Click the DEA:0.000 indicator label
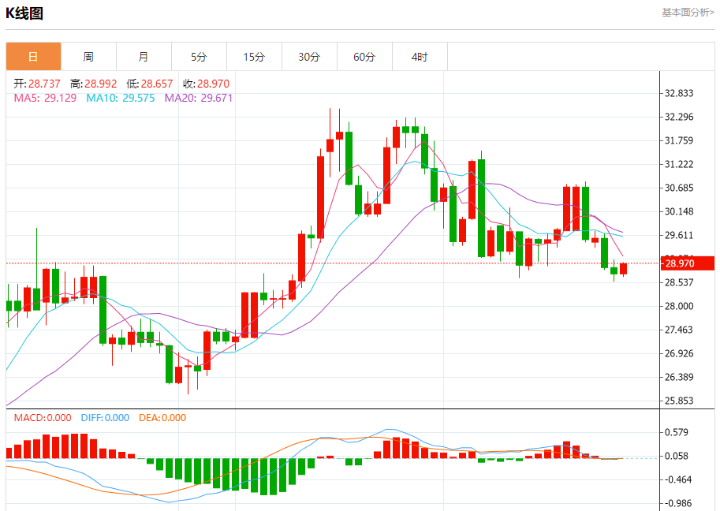The height and width of the screenshot is (511, 720). (x=162, y=418)
